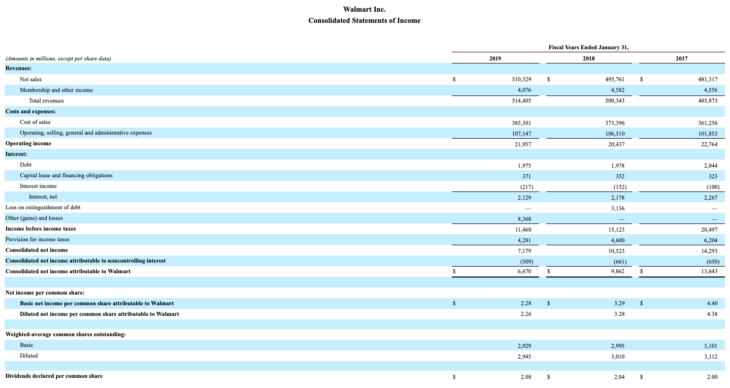Click interest net value 2,267
The width and height of the screenshot is (730, 388).
(x=711, y=198)
